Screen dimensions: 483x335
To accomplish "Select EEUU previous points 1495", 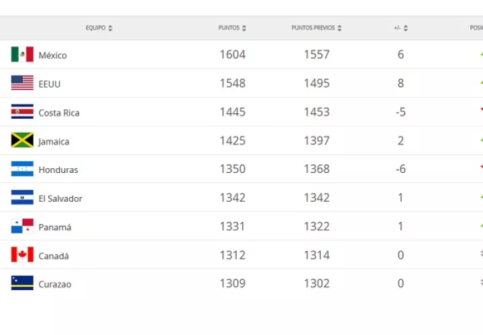I will click(x=317, y=83).
